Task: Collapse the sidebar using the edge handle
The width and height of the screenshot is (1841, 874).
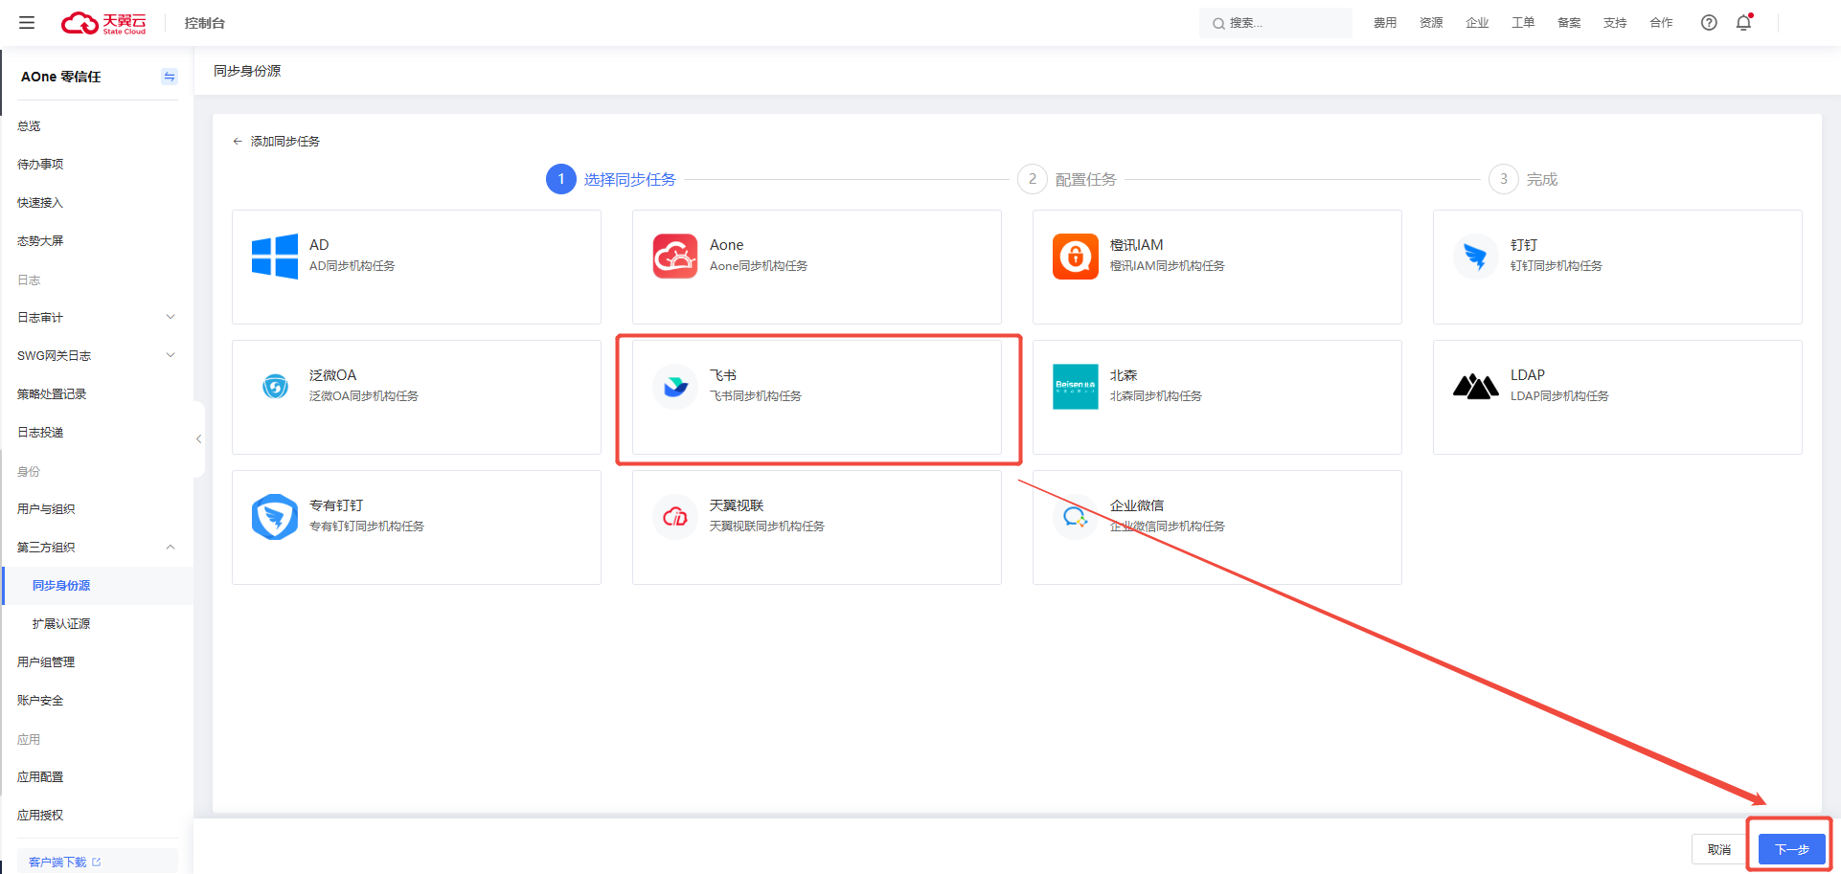Action: 198,439
